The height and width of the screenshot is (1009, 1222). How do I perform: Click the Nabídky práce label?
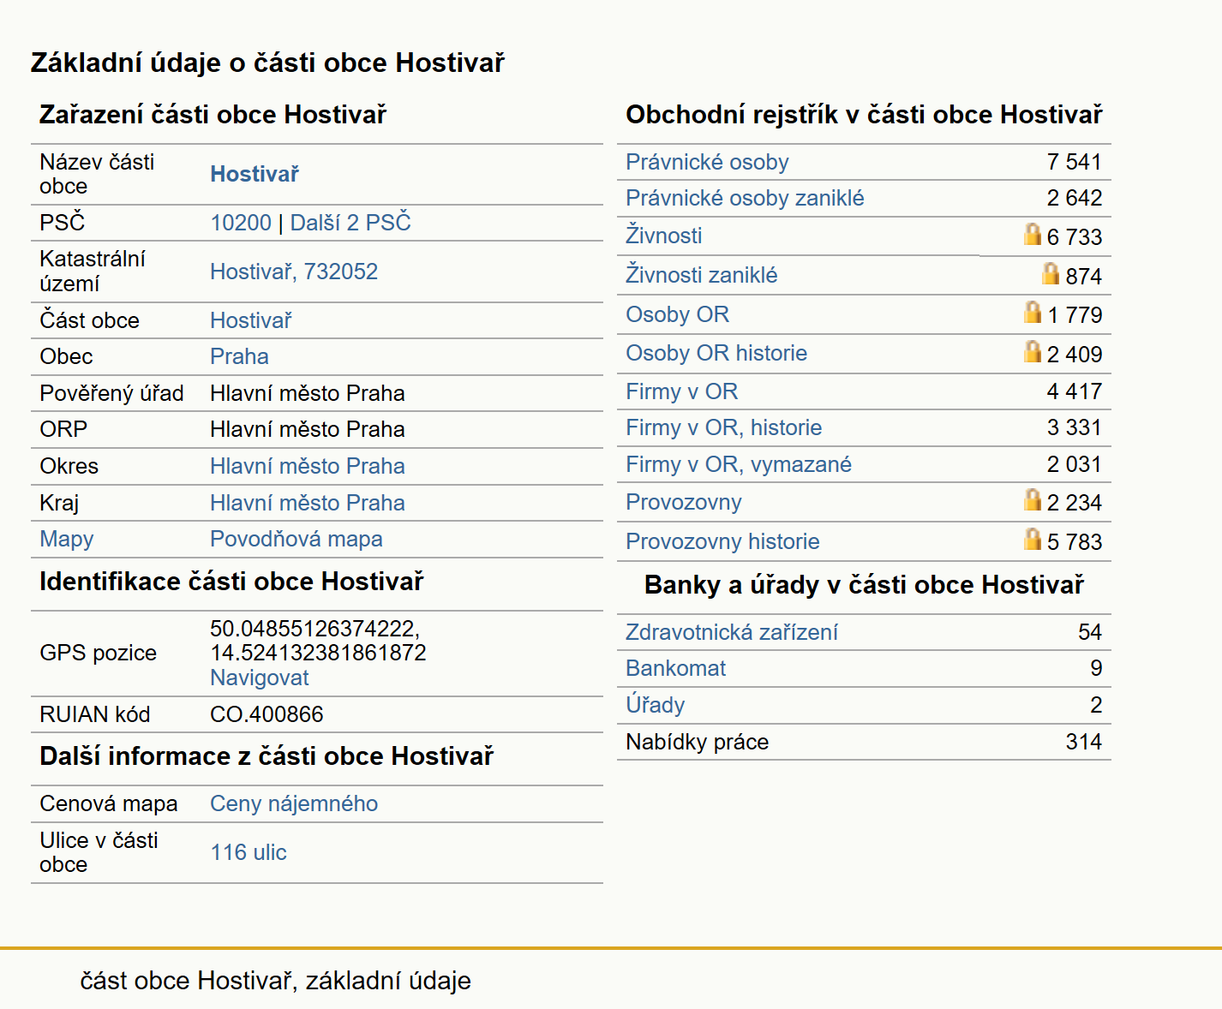click(697, 742)
